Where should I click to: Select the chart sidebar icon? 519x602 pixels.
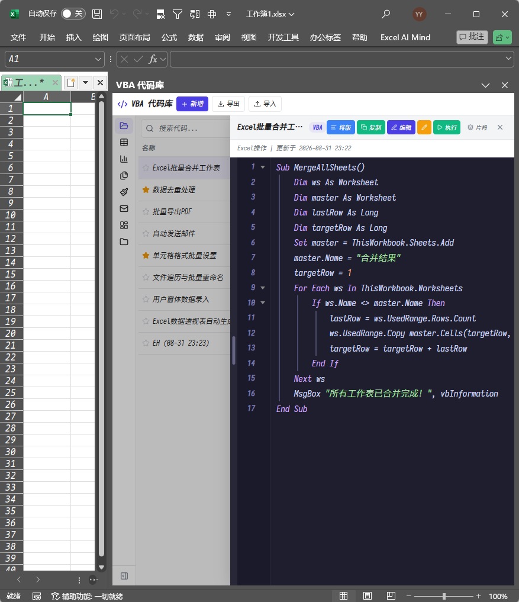coord(124,159)
